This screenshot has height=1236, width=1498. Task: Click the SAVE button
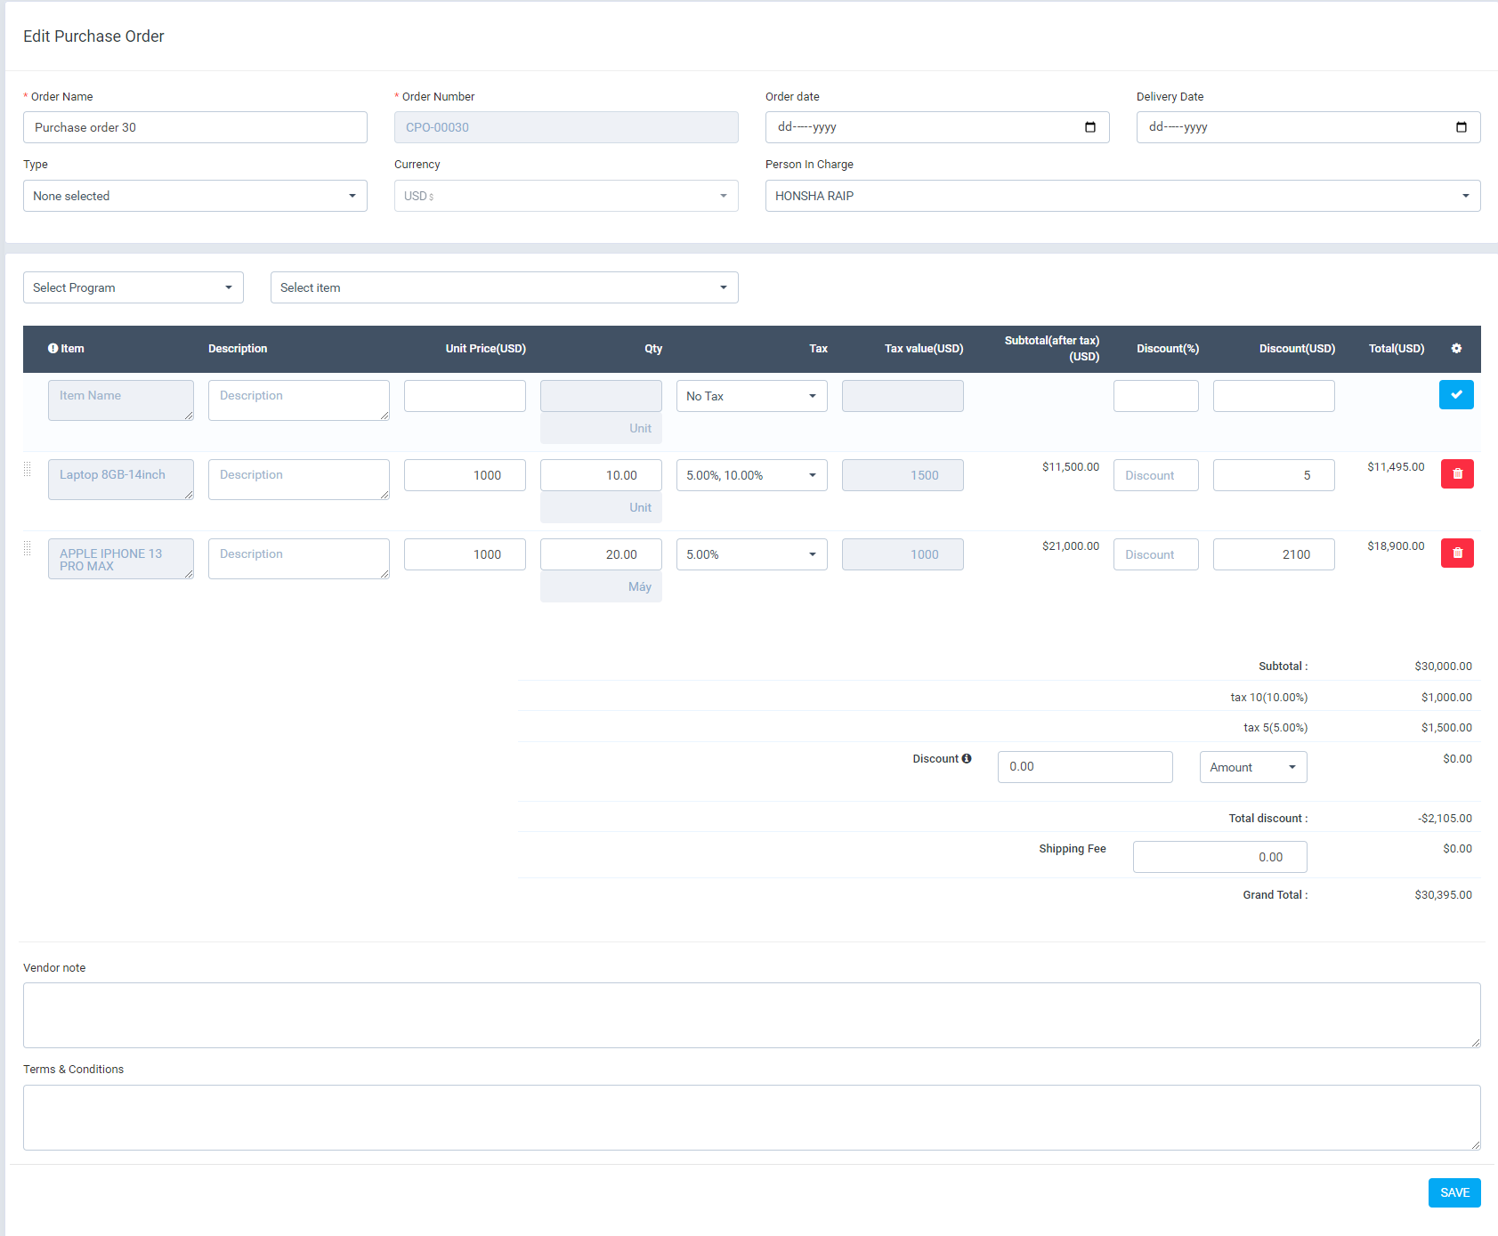point(1453,1192)
